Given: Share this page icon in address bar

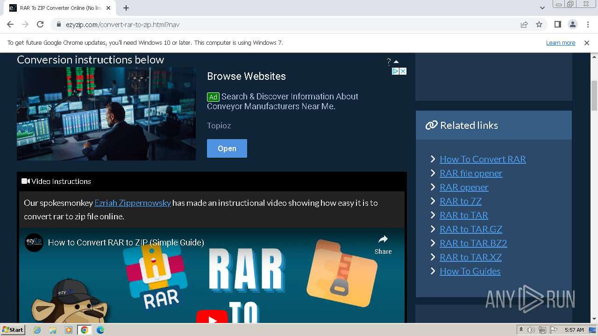Looking at the screenshot, I should point(524,25).
